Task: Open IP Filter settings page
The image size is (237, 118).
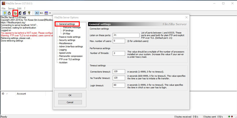Action: 67,34
